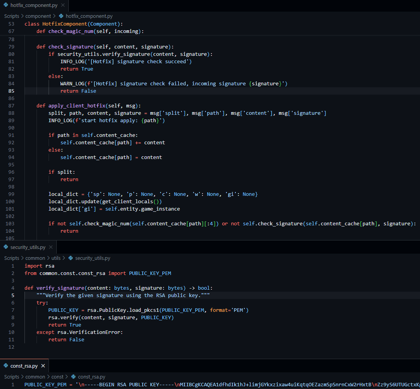420x389 pixels.
Task: Click except rsa.VerificationError line
Action: point(80,332)
